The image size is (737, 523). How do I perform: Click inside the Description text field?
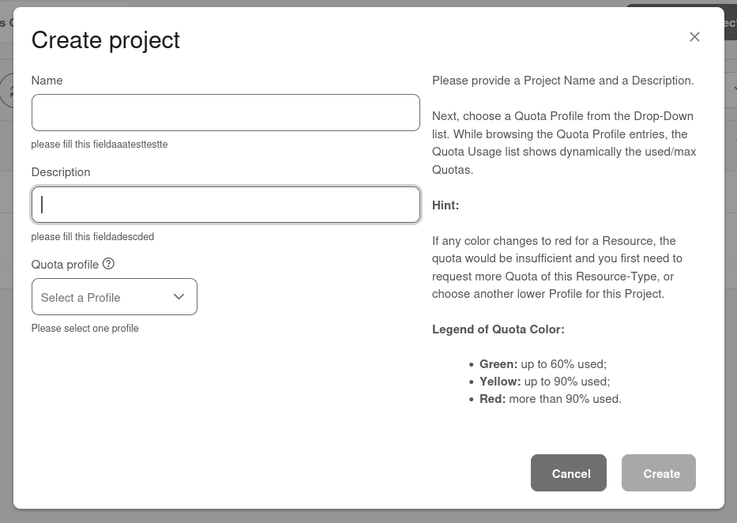[x=225, y=205]
